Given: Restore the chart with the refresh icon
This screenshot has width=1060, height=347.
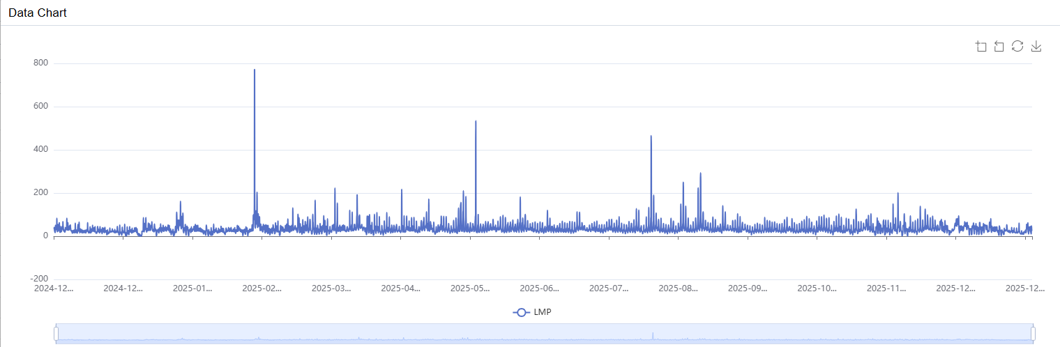Looking at the screenshot, I should (x=1017, y=46).
